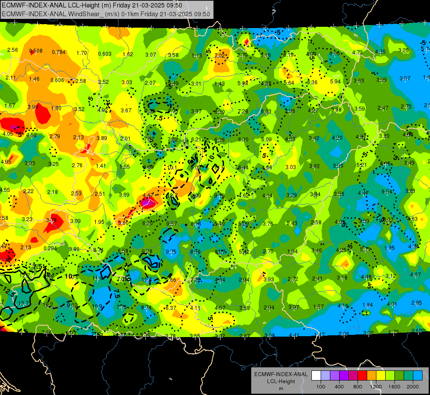Pick the magenta legend color swatch
This screenshot has height=395, width=430.
pyautogui.click(x=353, y=376)
